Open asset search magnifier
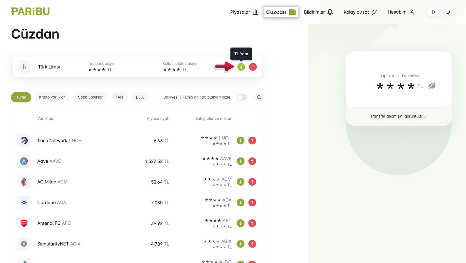Screen dimensions: 466x263 pos(259,97)
